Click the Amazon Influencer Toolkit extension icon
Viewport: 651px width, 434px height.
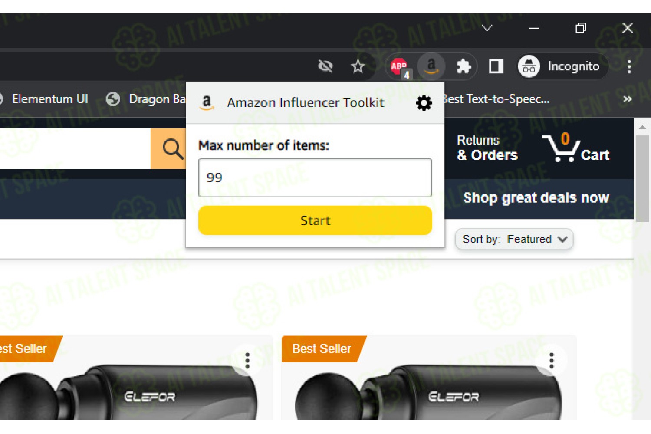[x=431, y=66]
